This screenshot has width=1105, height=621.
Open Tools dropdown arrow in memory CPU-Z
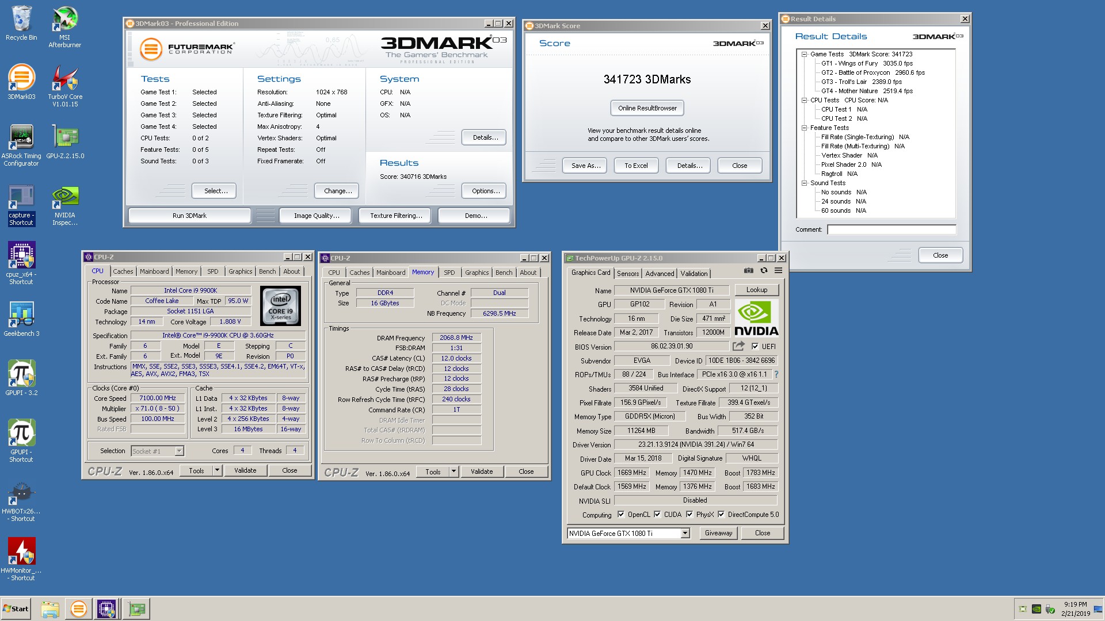[454, 471]
